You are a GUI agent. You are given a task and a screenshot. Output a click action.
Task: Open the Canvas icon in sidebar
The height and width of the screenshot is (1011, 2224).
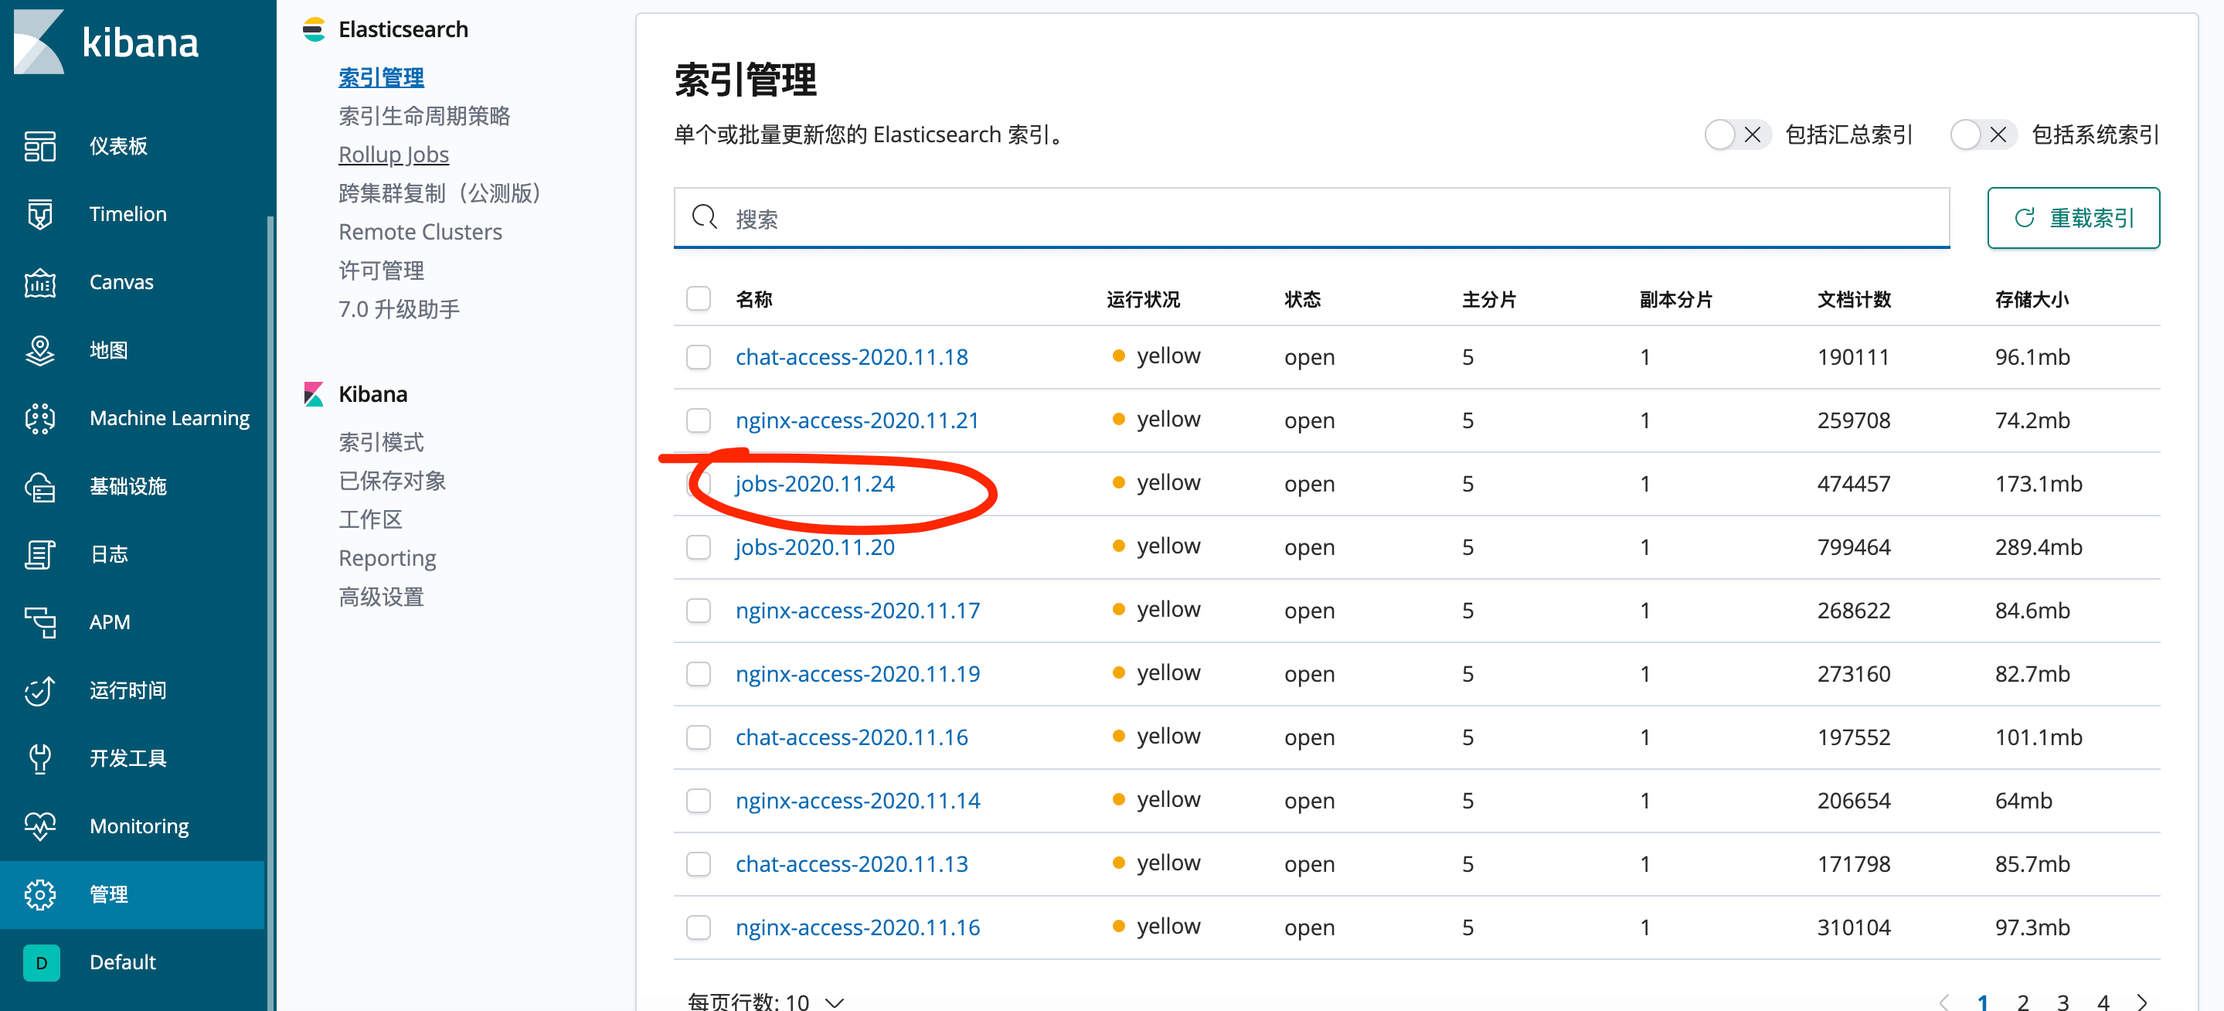39,282
